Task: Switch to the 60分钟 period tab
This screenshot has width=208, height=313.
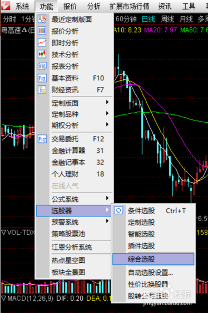Action: (126, 19)
